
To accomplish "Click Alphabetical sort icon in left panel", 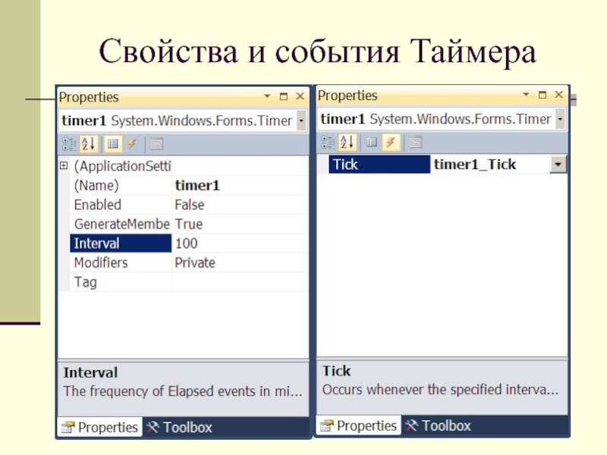I will point(89,143).
